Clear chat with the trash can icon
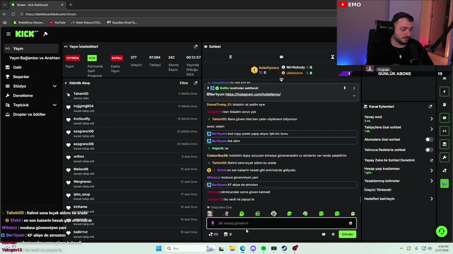This screenshot has width=453, height=254. pyautogui.click(x=230, y=57)
